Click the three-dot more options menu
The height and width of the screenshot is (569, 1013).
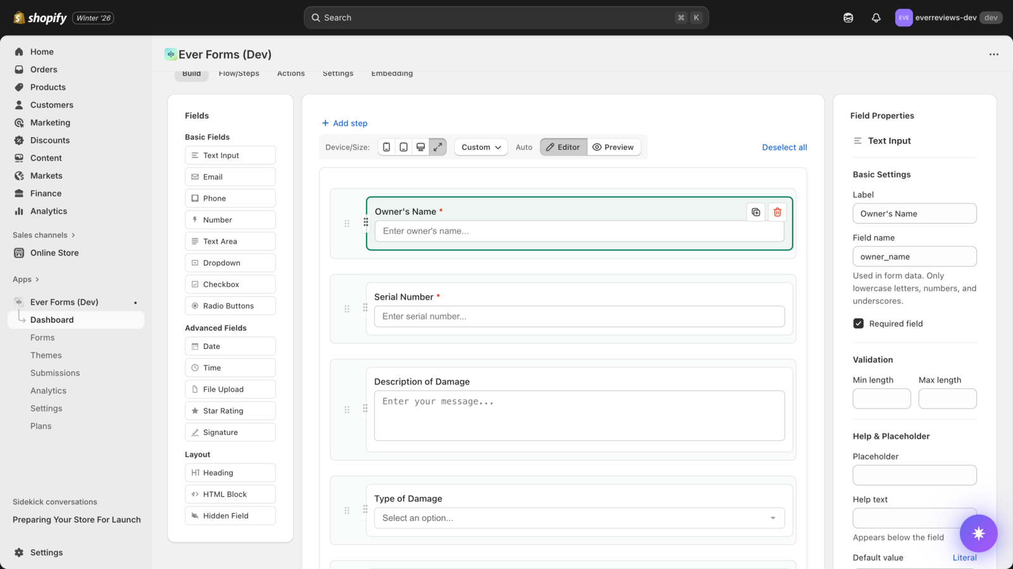tap(994, 54)
